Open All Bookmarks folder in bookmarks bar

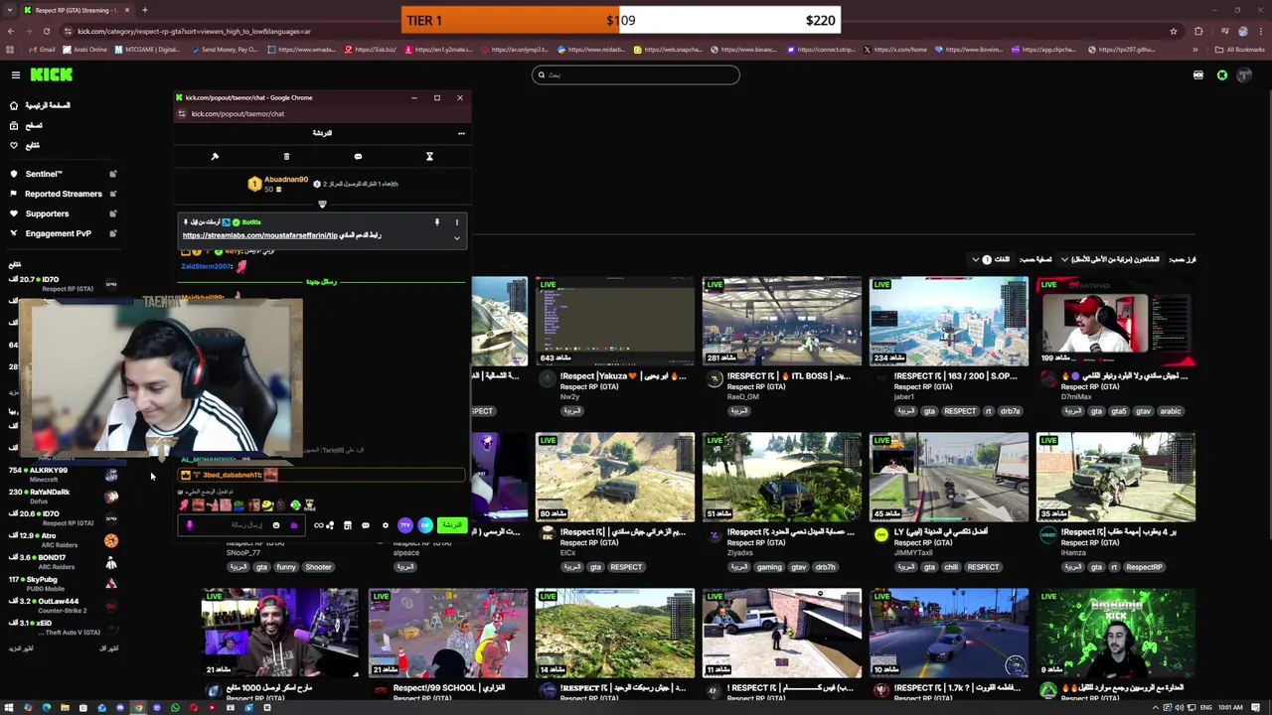coord(1240,50)
